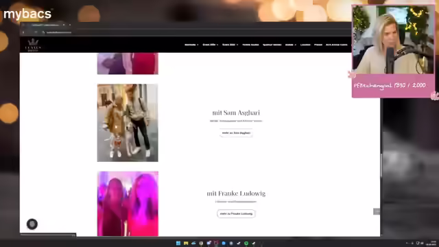This screenshot has height=247, width=439.
Task: Open the Sam Asghari photo thumbnail
Action: [x=128, y=123]
